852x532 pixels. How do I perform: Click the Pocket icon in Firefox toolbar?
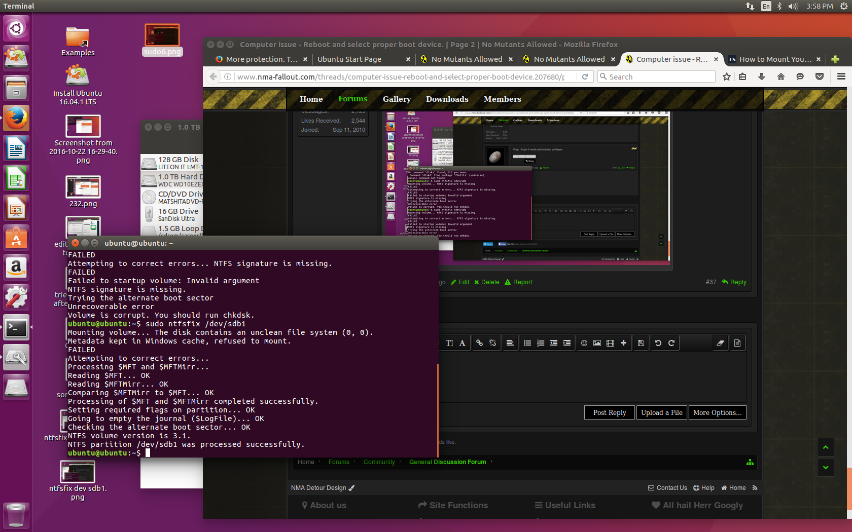click(820, 77)
